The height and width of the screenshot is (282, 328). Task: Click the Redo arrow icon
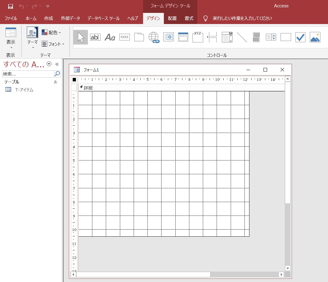(x=34, y=6)
